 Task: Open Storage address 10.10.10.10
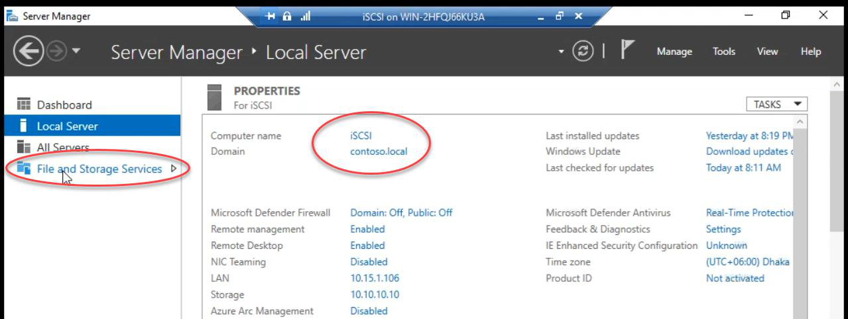click(375, 295)
